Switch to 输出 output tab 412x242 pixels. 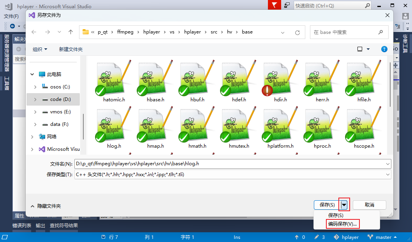click(x=40, y=225)
